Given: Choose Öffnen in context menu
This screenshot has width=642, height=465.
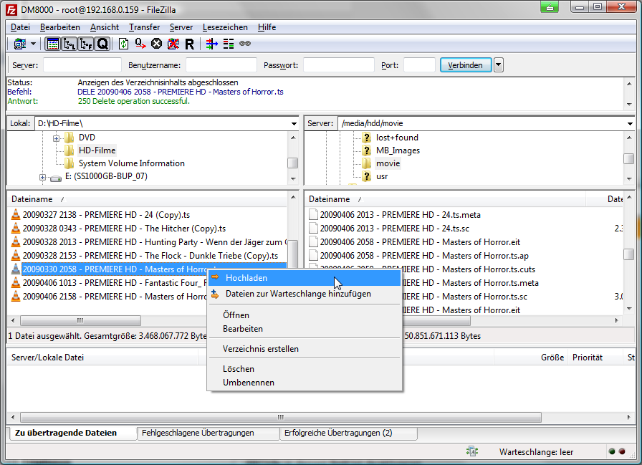Looking at the screenshot, I should (305, 315).
